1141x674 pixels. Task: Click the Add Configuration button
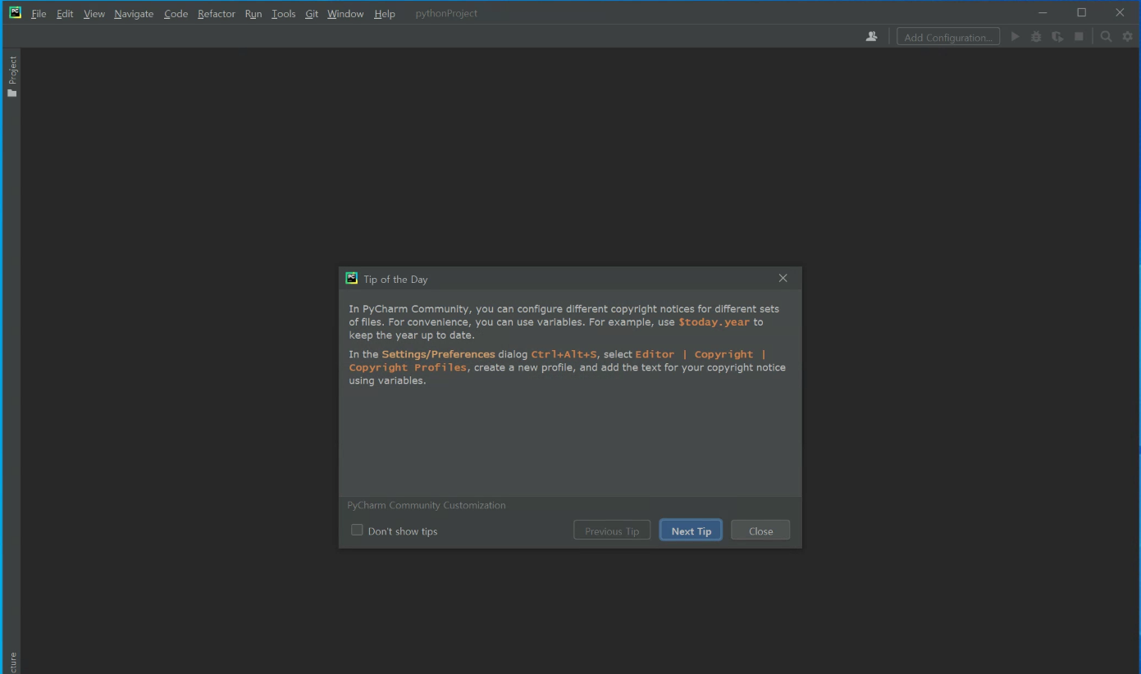(948, 37)
